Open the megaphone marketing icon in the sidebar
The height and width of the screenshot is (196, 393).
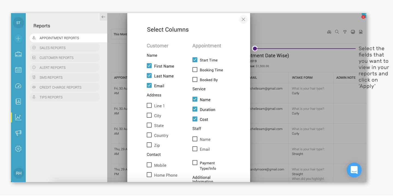(x=18, y=133)
